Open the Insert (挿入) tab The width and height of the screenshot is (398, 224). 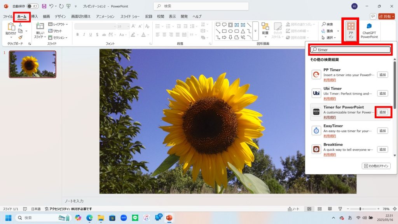point(35,16)
